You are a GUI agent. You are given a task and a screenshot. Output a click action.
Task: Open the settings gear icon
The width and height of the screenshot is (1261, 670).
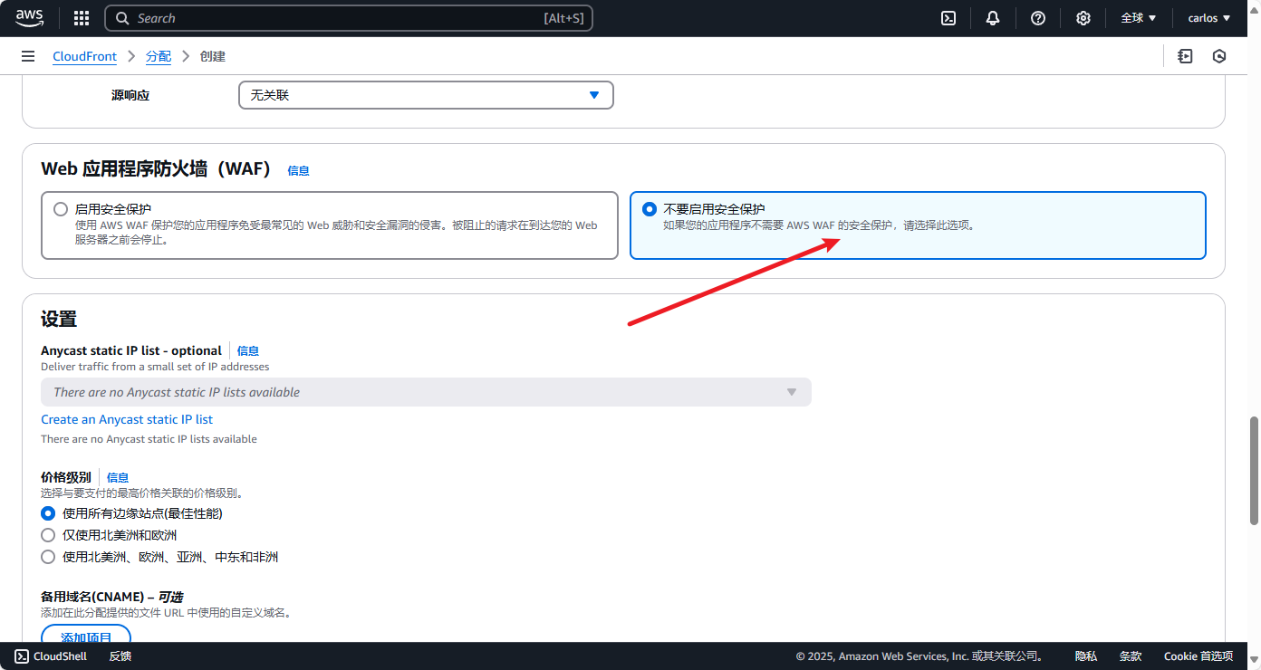click(x=1083, y=18)
